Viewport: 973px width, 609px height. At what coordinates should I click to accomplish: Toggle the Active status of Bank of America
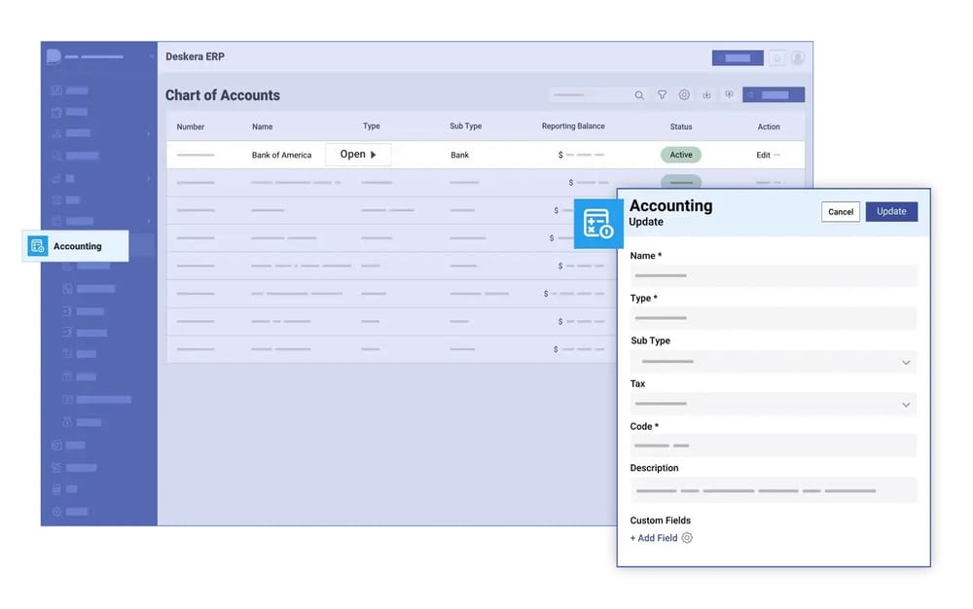pyautogui.click(x=681, y=154)
